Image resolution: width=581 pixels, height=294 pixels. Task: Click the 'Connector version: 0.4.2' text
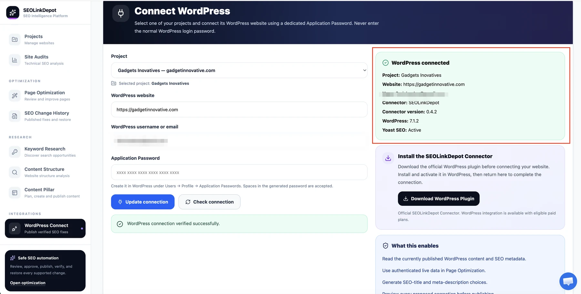pos(410,112)
